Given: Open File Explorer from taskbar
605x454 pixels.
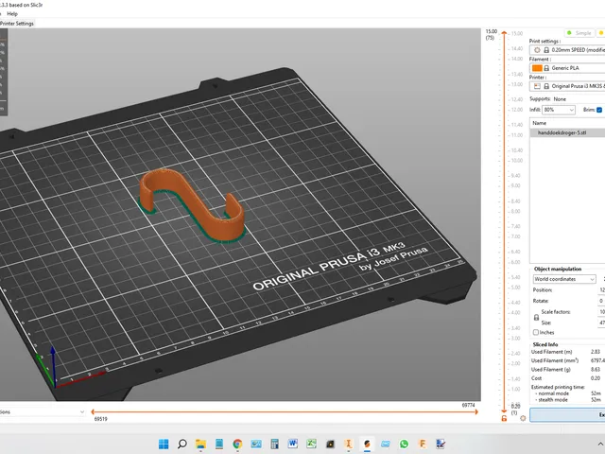Looking at the screenshot, I should pyautogui.click(x=200, y=444).
